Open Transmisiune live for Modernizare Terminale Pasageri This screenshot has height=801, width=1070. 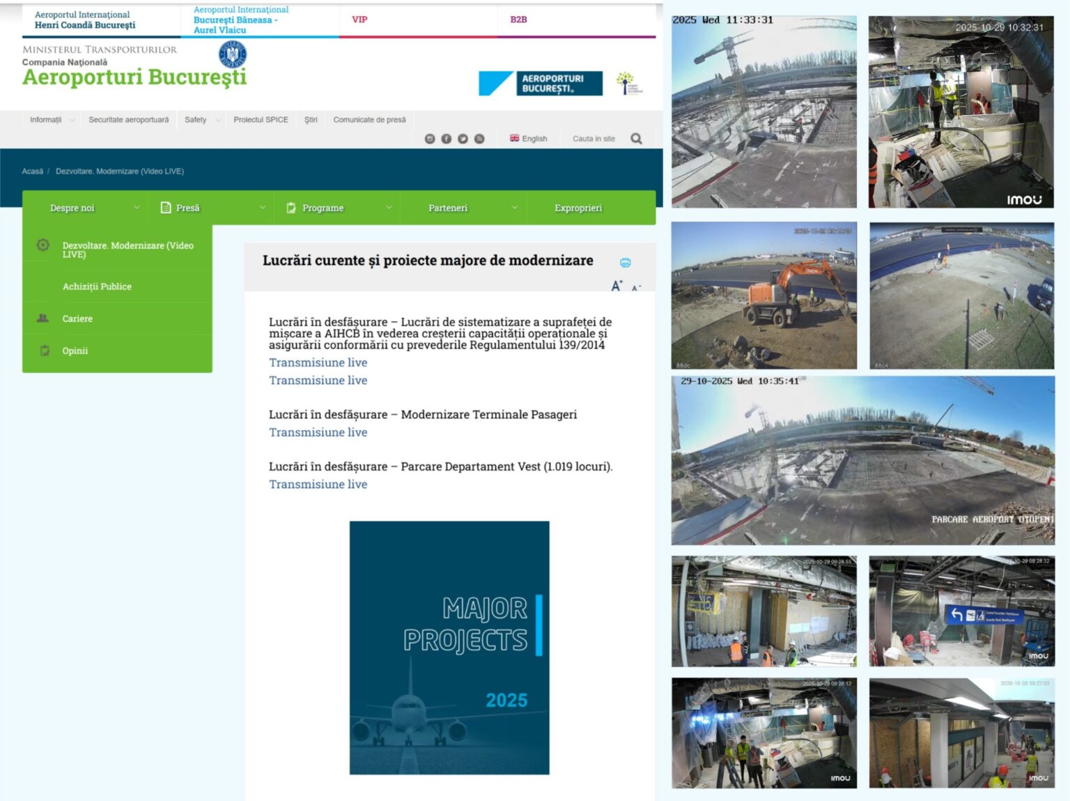pos(318,432)
